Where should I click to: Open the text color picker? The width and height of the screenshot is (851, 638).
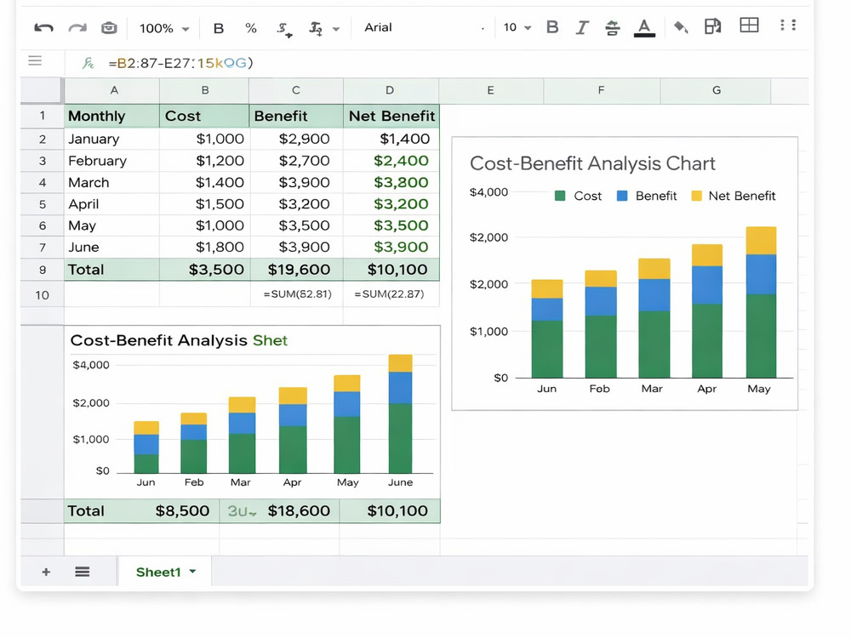pos(644,28)
